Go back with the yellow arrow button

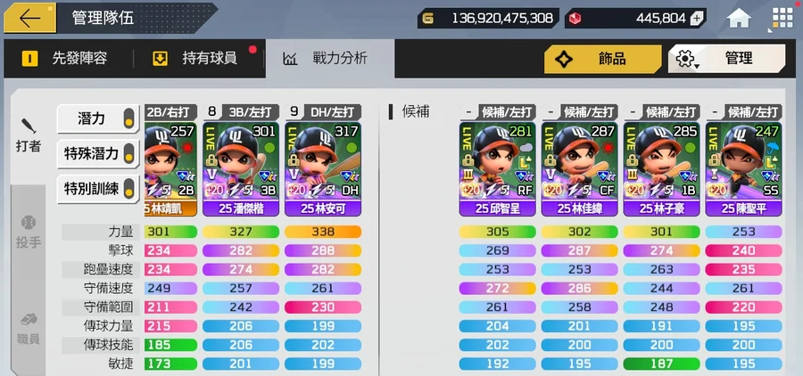click(x=29, y=18)
